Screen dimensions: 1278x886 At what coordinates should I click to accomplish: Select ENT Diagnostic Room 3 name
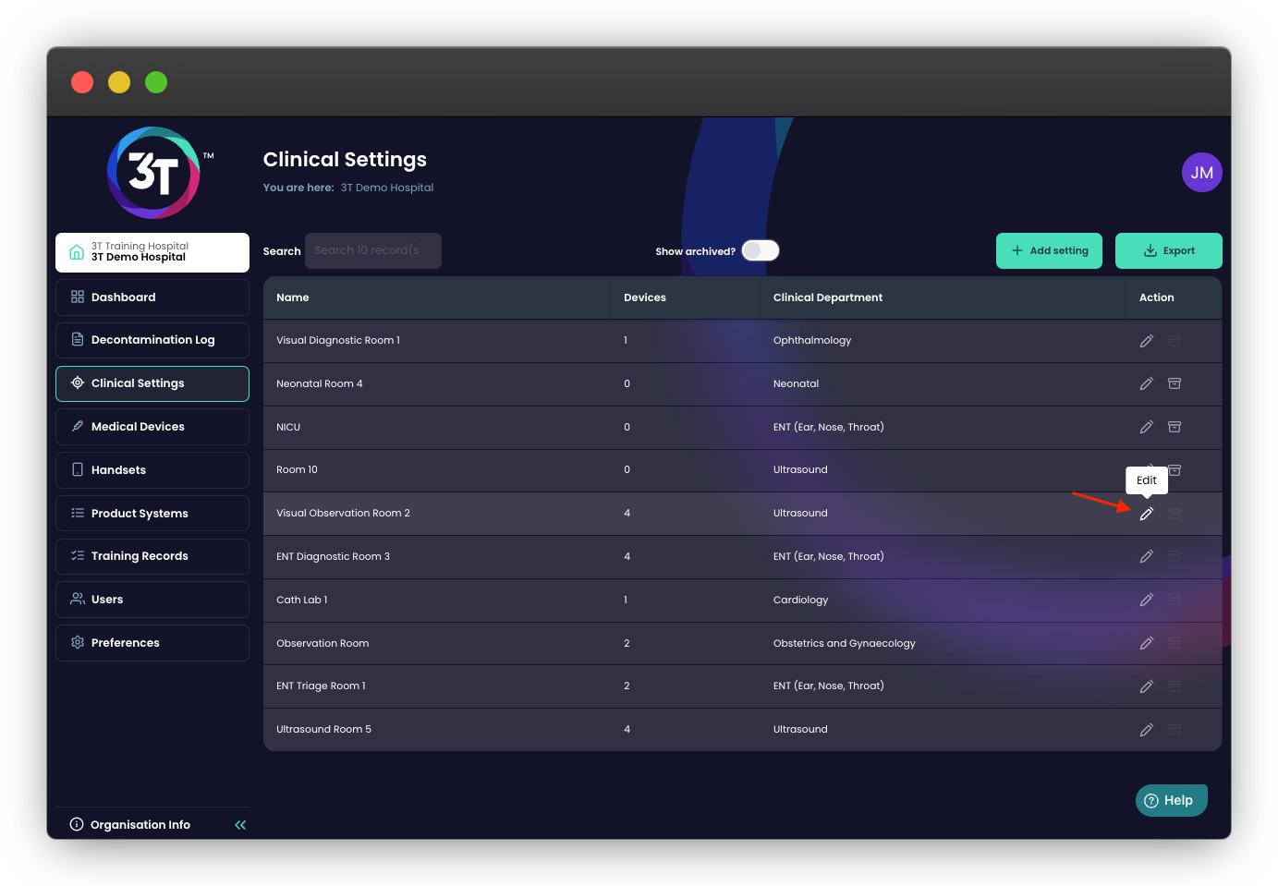[333, 556]
